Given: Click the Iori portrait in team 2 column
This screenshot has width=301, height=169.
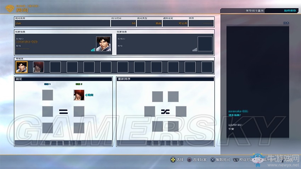Looking at the screenshot, I should pyautogui.click(x=79, y=95).
